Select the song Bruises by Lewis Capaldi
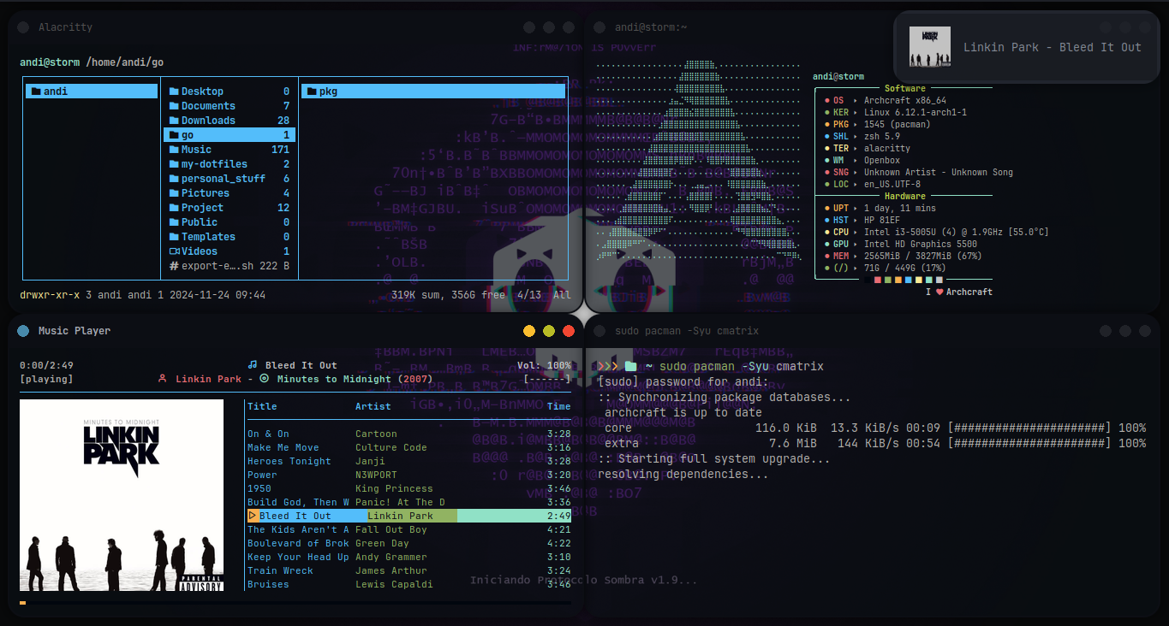This screenshot has height=626, width=1169. [409, 584]
